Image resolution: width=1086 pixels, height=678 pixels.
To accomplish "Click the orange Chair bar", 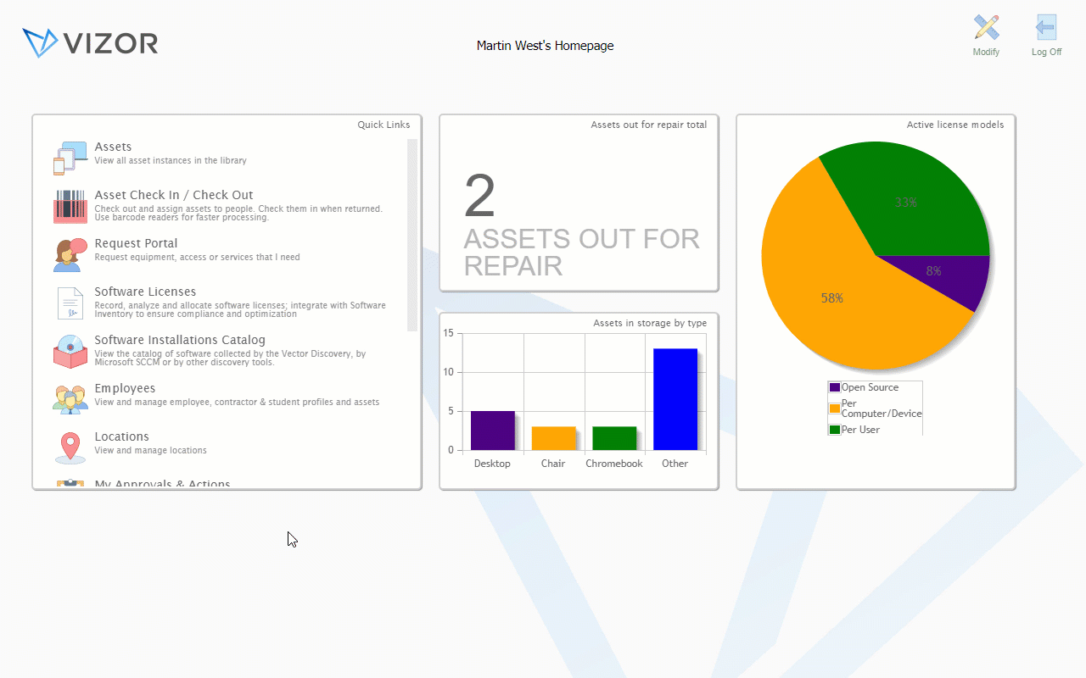I will (553, 438).
